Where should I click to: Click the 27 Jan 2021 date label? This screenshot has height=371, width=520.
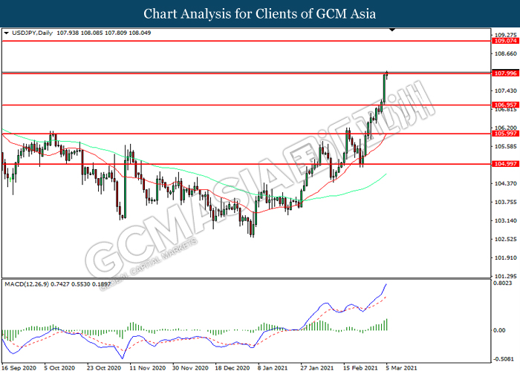coord(317,368)
